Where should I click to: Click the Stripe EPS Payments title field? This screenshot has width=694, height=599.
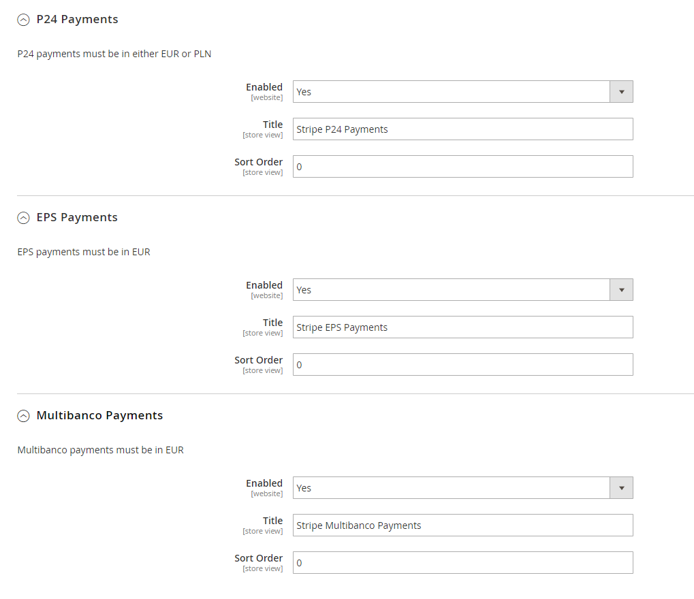pyautogui.click(x=462, y=327)
